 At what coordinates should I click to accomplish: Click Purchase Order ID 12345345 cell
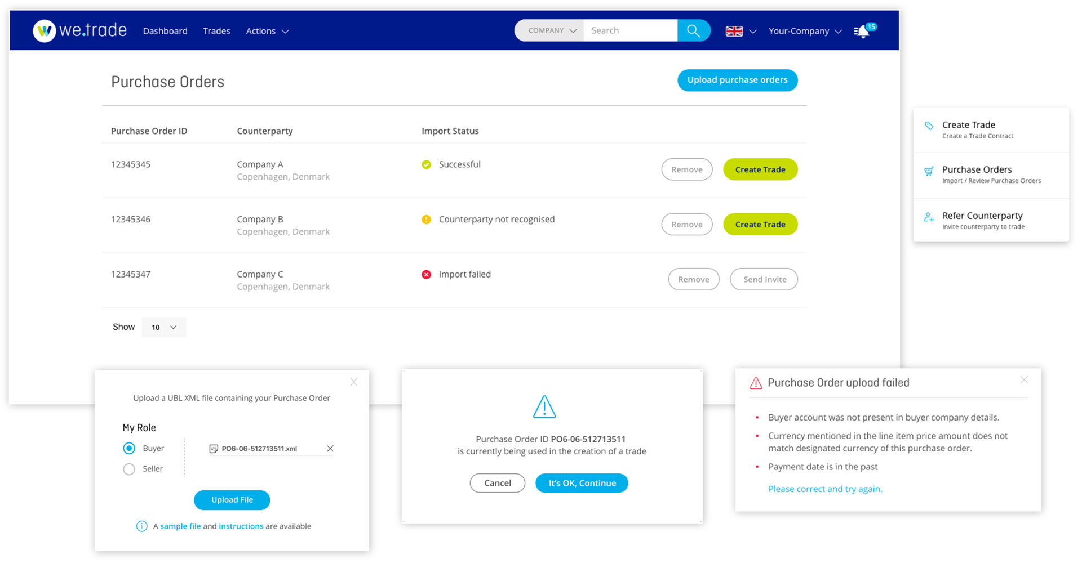(x=131, y=164)
